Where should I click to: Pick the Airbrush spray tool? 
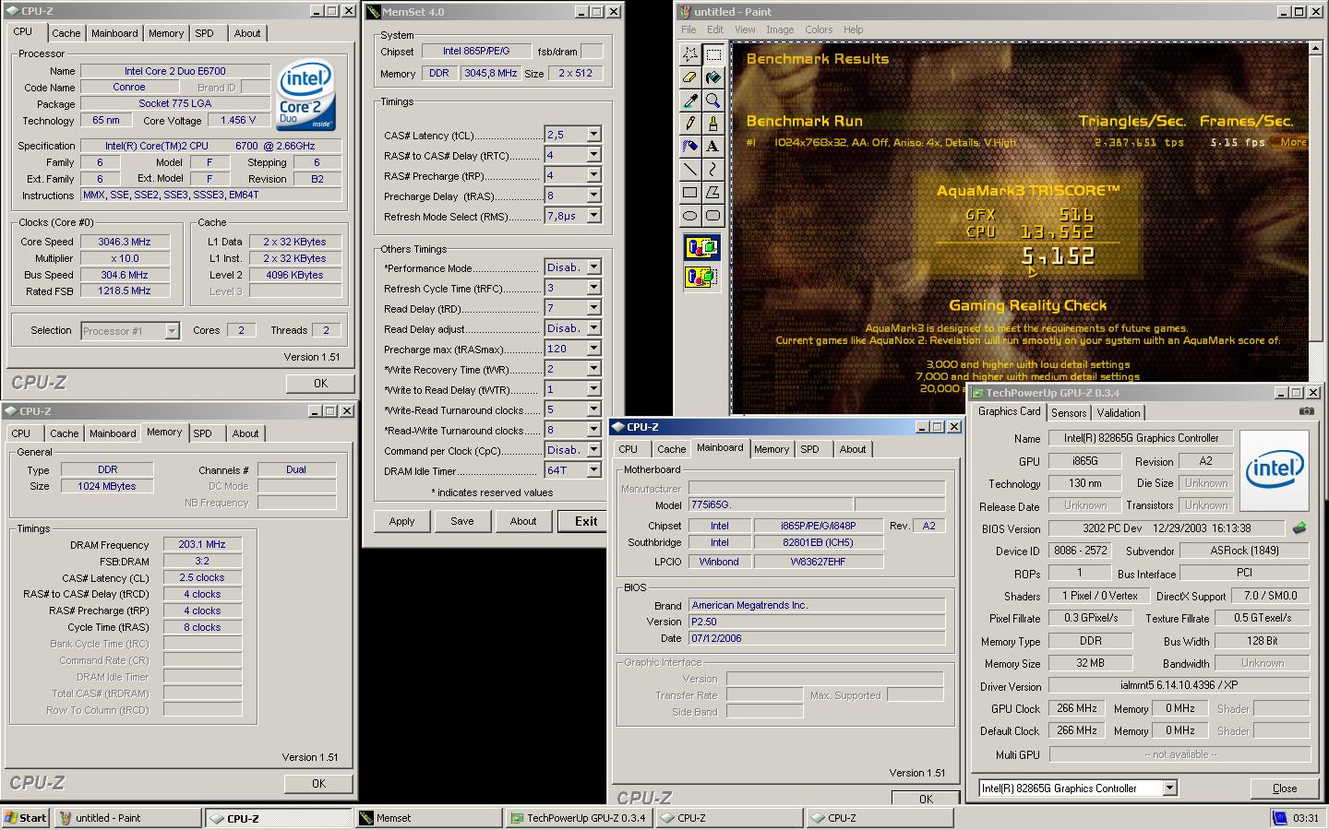tap(690, 146)
